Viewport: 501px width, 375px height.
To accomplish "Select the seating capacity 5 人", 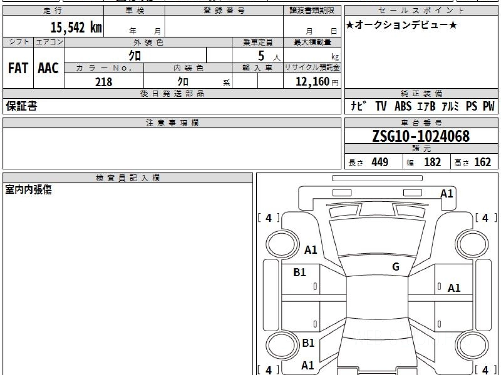I will click(x=269, y=55).
